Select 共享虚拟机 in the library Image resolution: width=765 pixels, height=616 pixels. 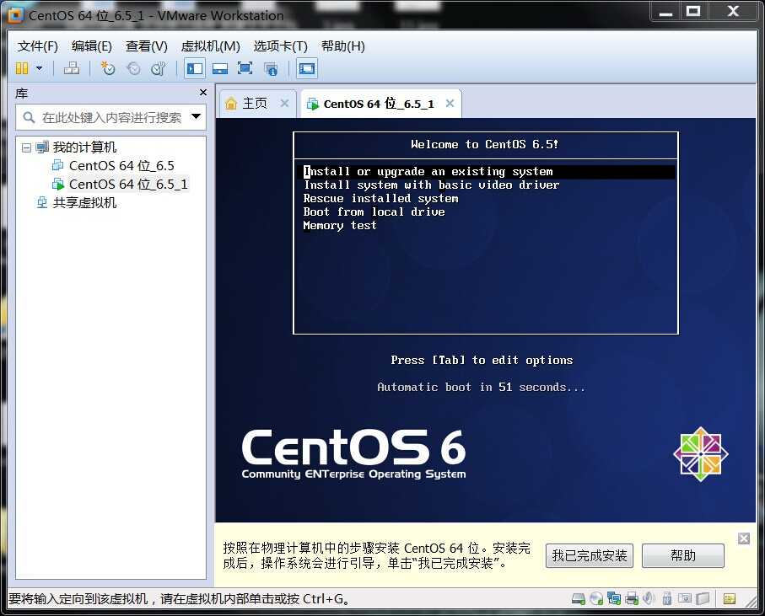coord(84,202)
